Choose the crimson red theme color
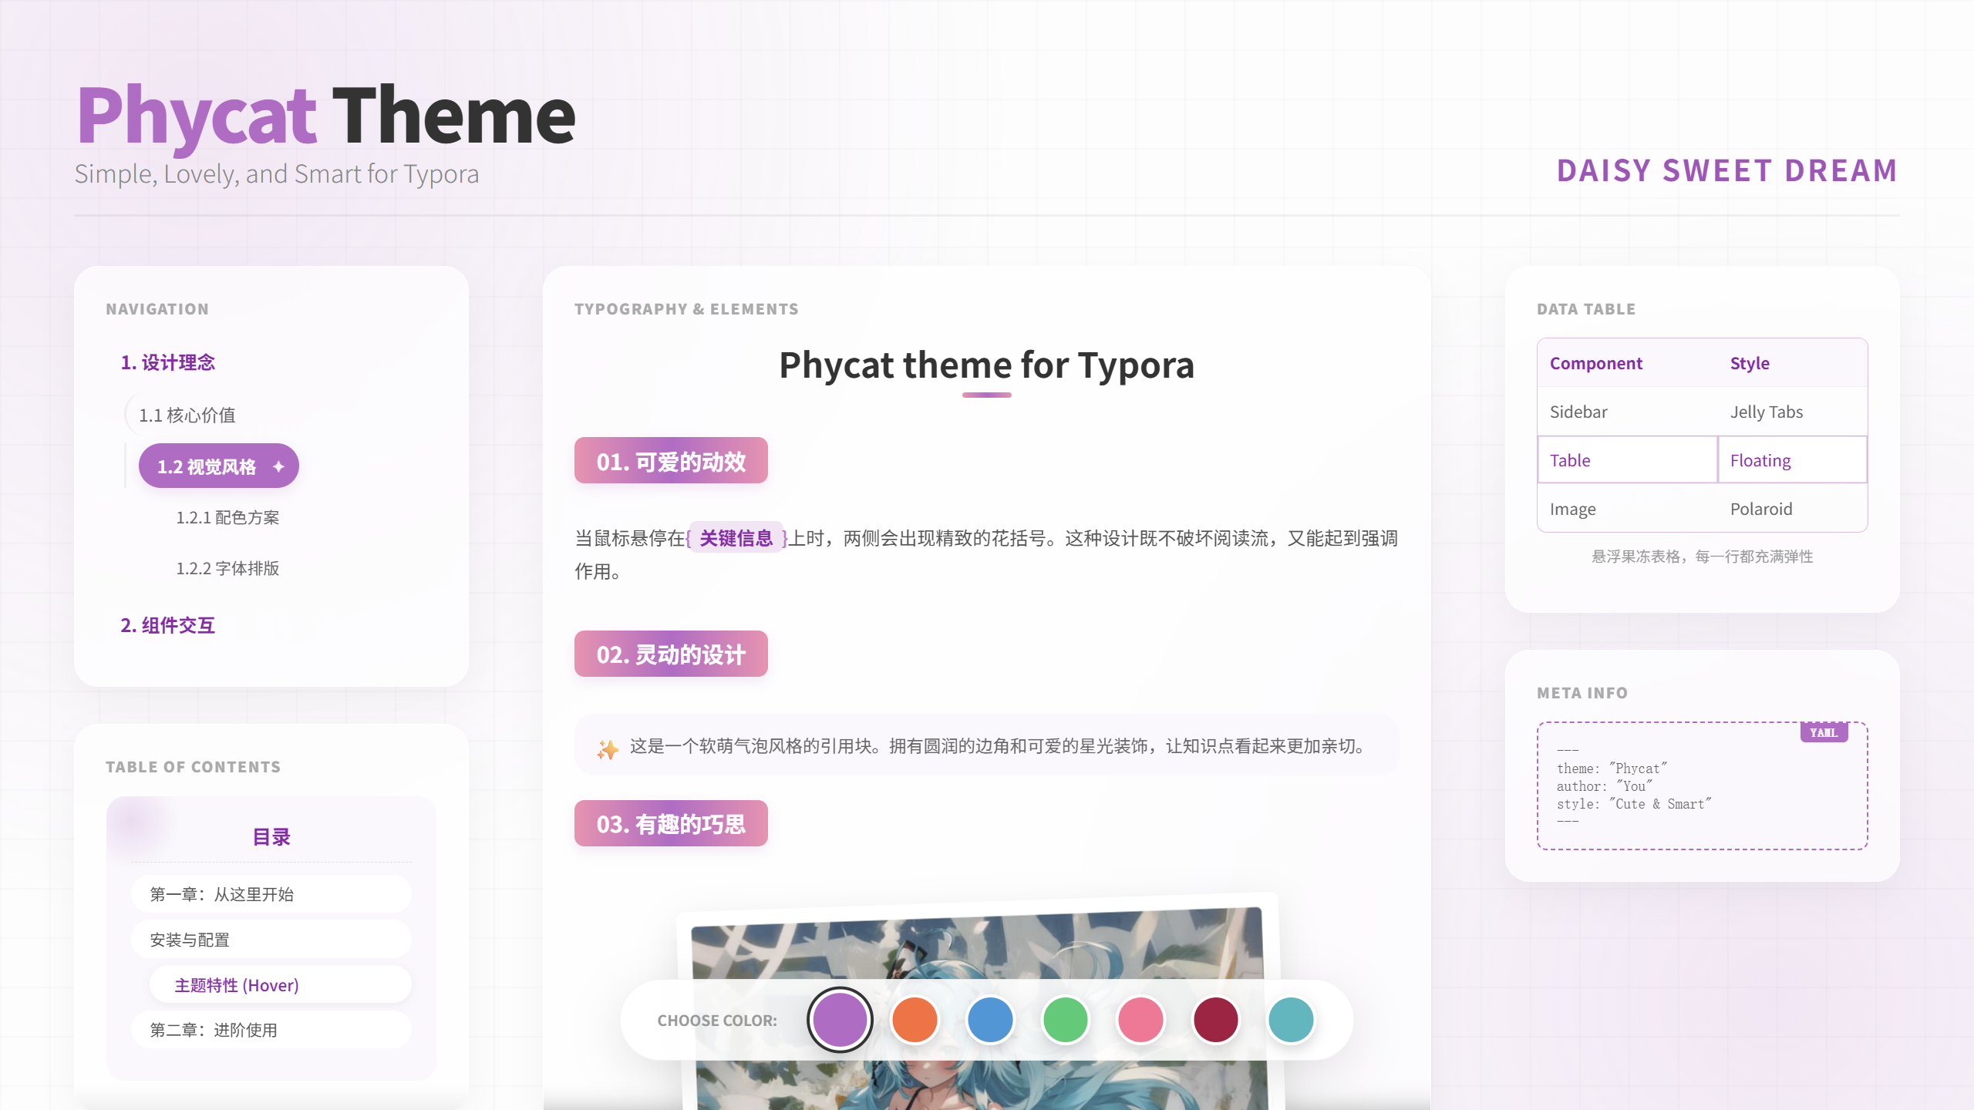The width and height of the screenshot is (1974, 1110). (x=1215, y=1020)
